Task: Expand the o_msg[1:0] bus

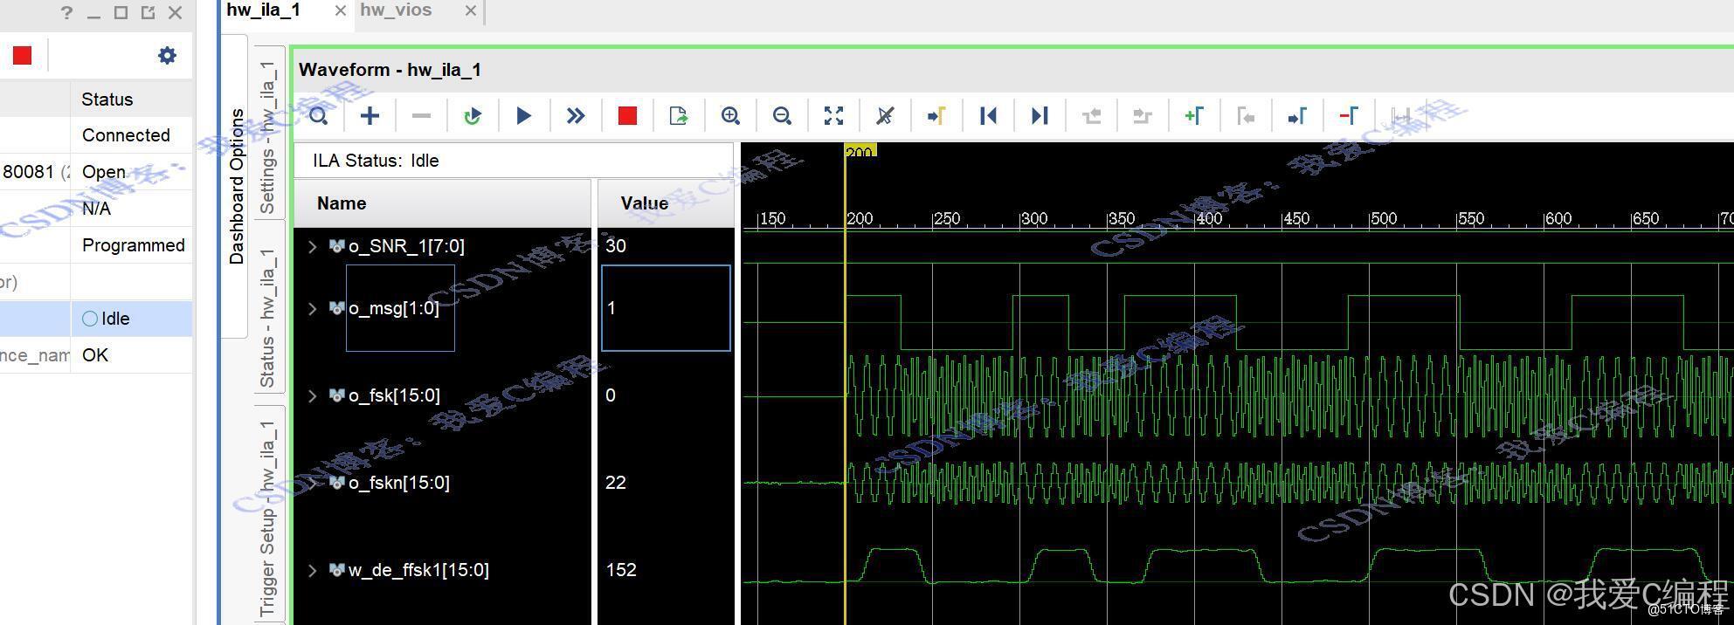Action: [x=313, y=308]
